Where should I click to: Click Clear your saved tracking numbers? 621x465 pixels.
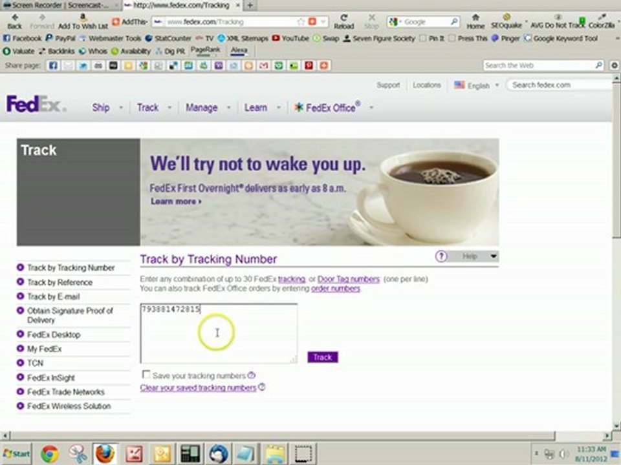198,387
